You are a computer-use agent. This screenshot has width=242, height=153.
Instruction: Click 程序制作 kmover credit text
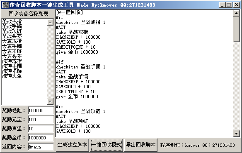point(197,145)
